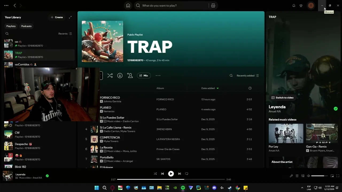Viewport: 342px width, 192px height.
Task: Seek on the song progress bar
Action: click(171, 179)
